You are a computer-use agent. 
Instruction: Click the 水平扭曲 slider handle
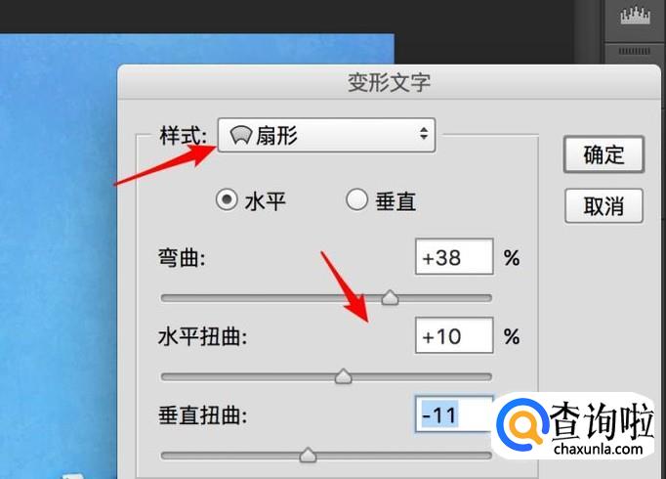pyautogui.click(x=343, y=376)
